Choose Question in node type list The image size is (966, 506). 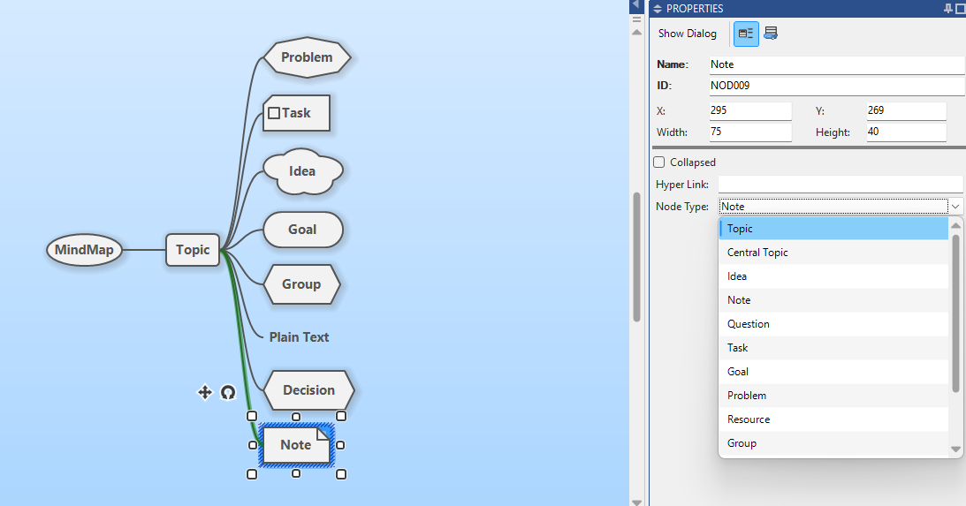[833, 324]
